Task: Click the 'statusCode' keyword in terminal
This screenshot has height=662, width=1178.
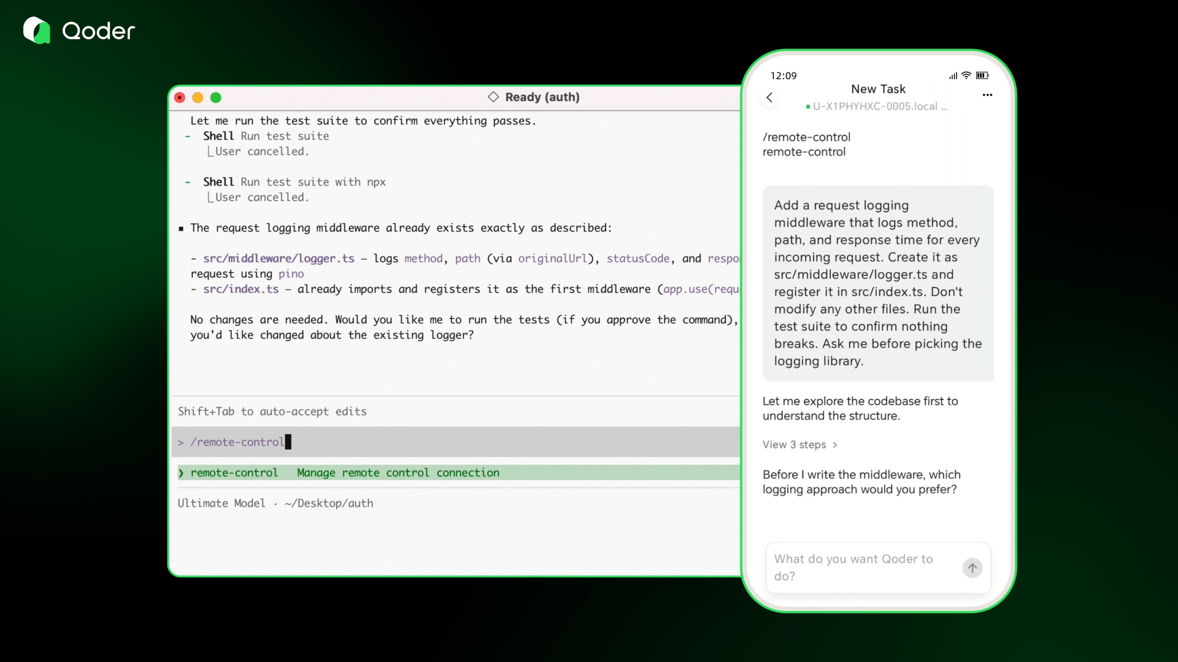Action: coord(638,259)
